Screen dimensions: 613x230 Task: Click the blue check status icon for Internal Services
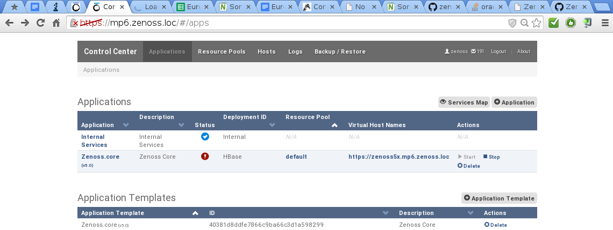pyautogui.click(x=205, y=136)
